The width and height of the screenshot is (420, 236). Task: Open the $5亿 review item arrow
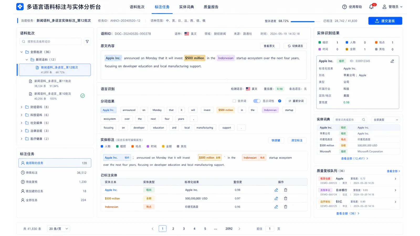point(395,202)
